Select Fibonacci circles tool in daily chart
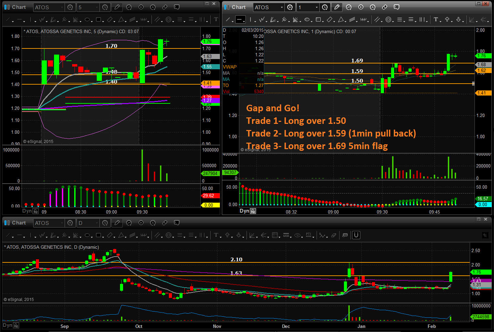This screenshot has height=332, width=494. (168, 235)
